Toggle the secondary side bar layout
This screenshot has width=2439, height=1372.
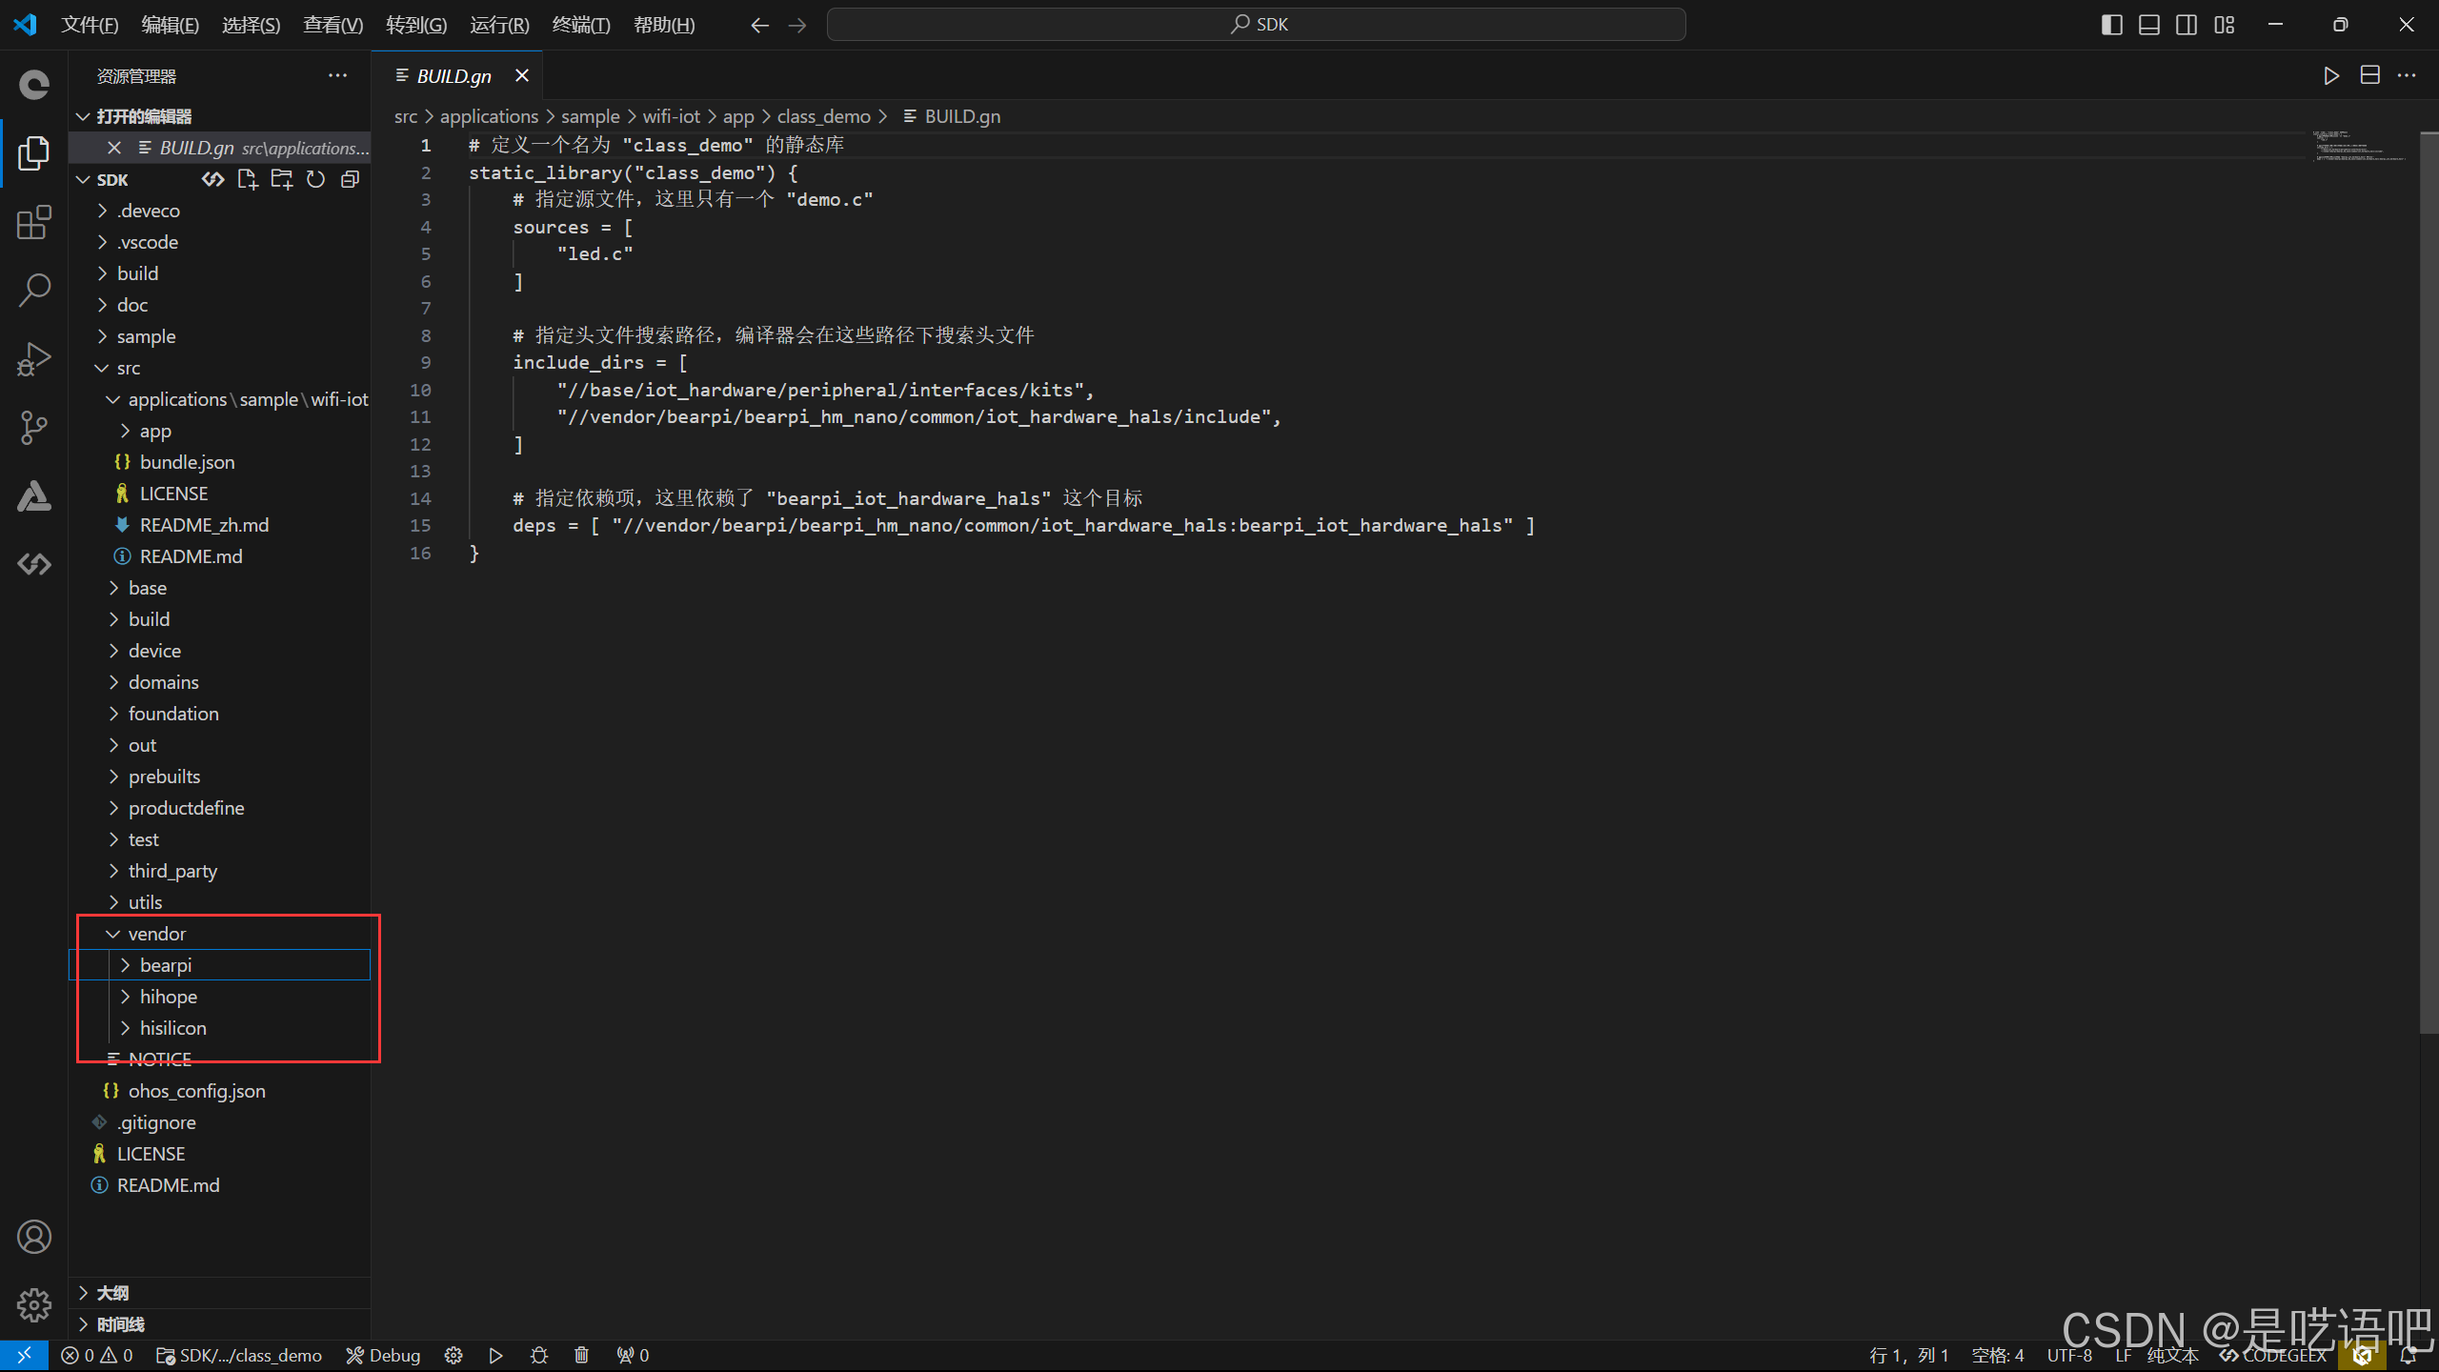[2187, 25]
